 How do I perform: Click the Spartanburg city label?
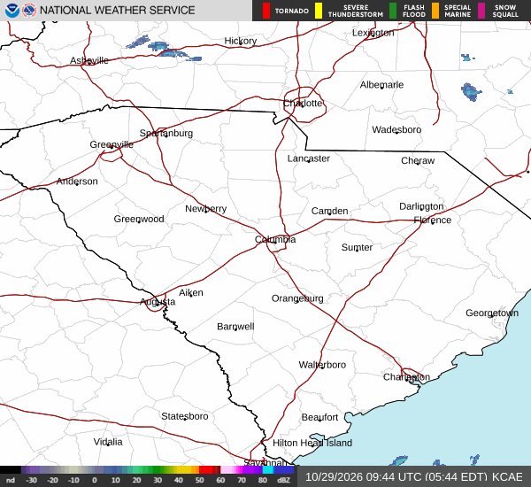(166, 133)
